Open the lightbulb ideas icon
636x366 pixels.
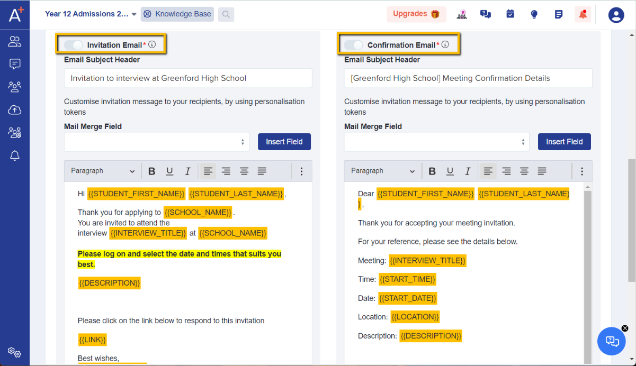[x=534, y=14]
